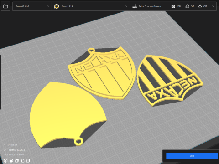This screenshot has width=219, height=164.
Task: Switch to 3D perspective view icon
Action: [x=5, y=160]
